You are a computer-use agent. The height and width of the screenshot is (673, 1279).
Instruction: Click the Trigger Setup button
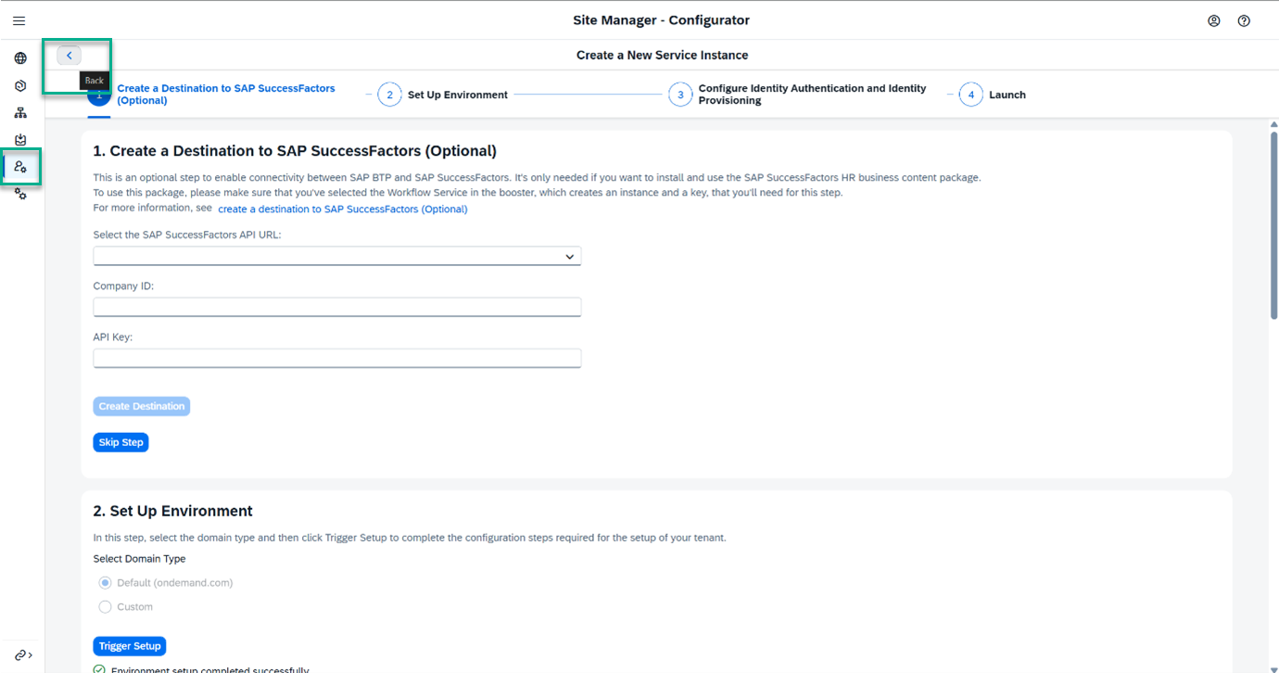coord(130,646)
